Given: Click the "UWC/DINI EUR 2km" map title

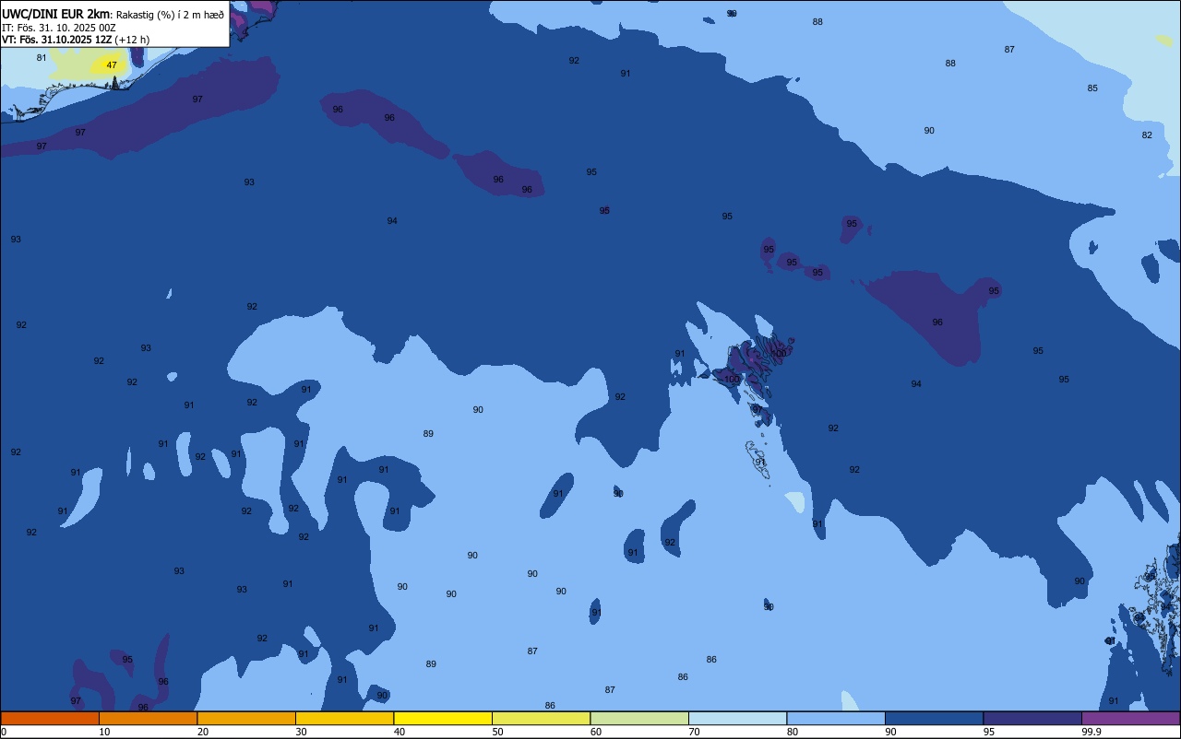Looking at the screenshot, I should click(x=55, y=14).
